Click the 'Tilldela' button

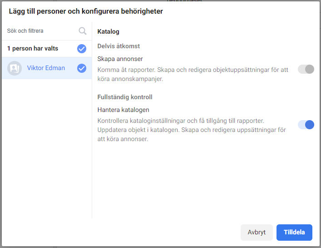[294, 232]
